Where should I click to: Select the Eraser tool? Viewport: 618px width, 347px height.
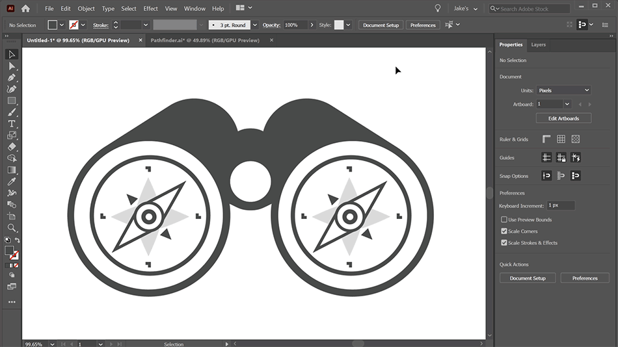click(x=12, y=147)
